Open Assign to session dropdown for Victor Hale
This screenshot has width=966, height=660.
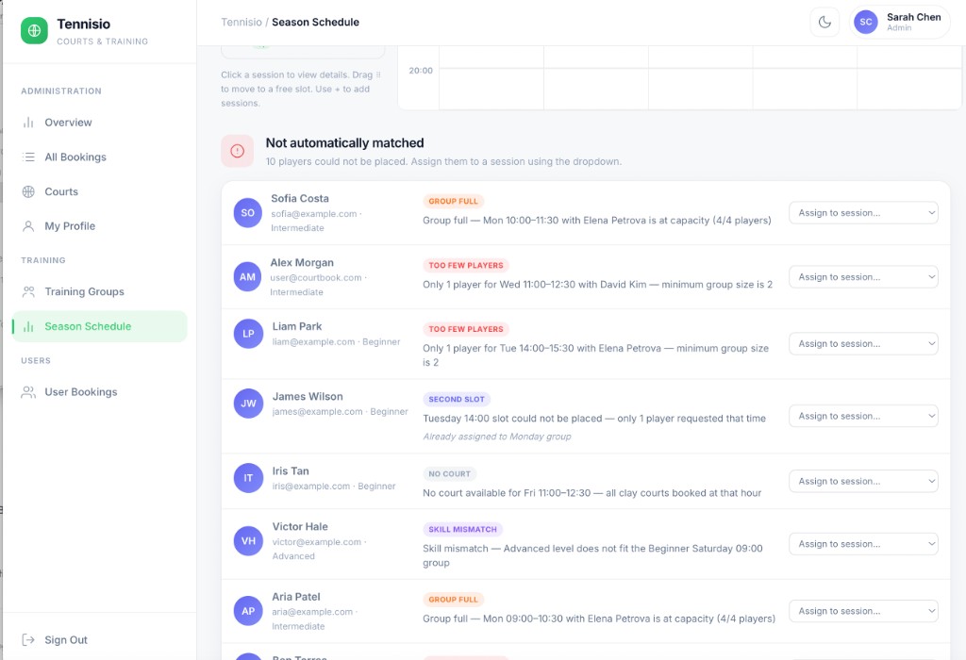[x=863, y=544]
